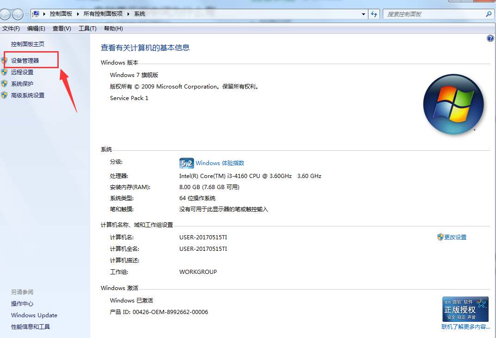Click shield icon beside 高级系统设置
This screenshot has height=338, width=496.
pyautogui.click(x=4, y=95)
